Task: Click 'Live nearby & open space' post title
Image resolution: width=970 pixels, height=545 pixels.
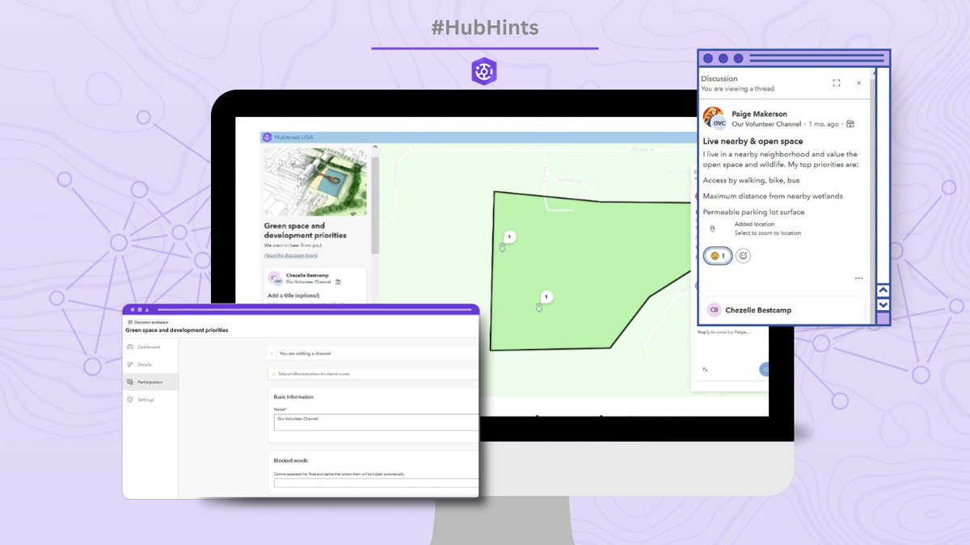Action: 753,141
